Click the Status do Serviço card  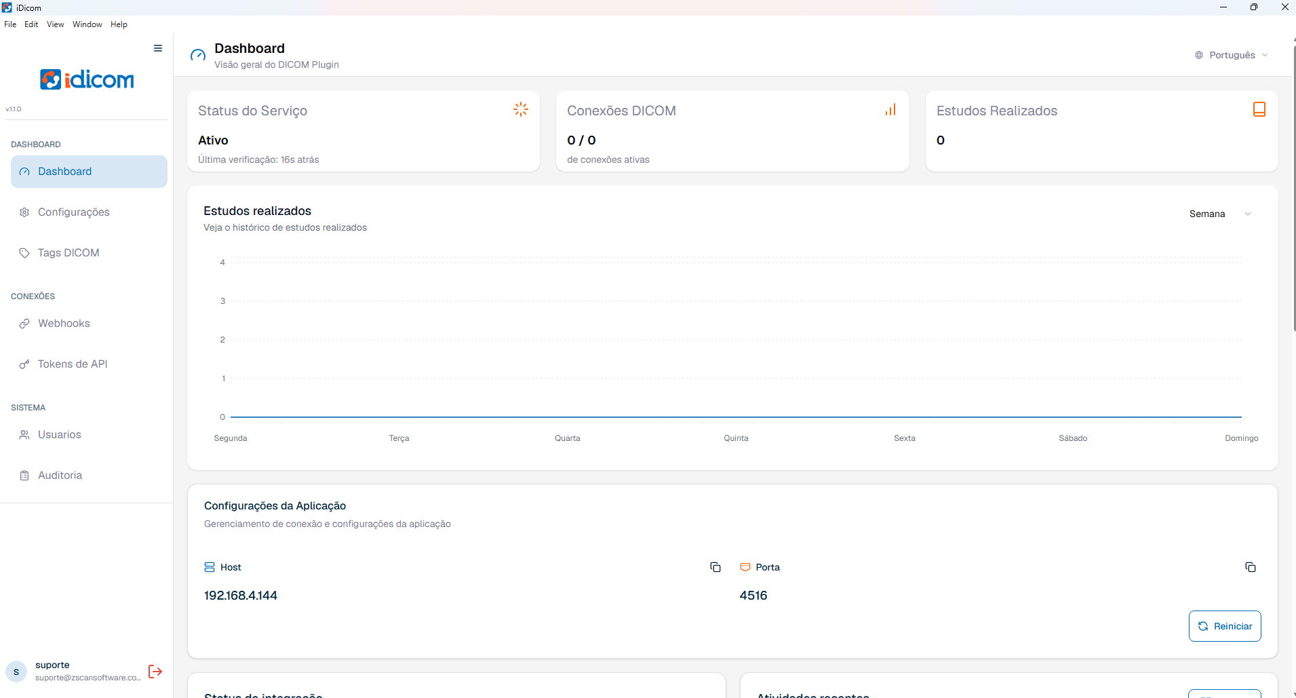pos(364,131)
